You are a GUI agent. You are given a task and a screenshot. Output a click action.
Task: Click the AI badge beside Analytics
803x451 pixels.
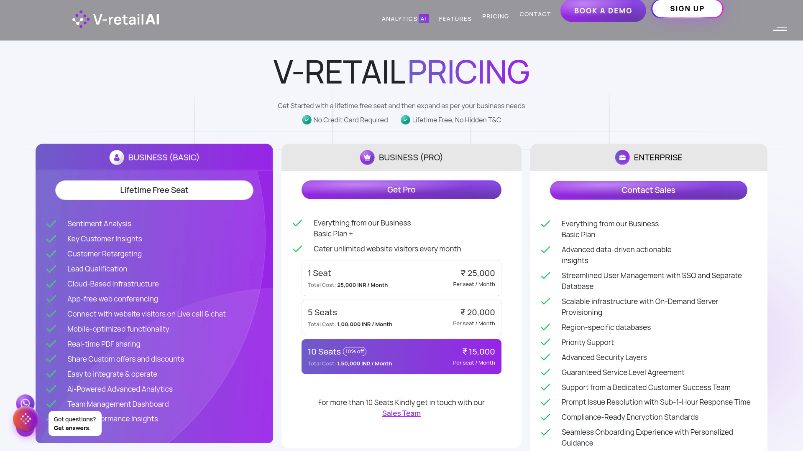click(424, 18)
